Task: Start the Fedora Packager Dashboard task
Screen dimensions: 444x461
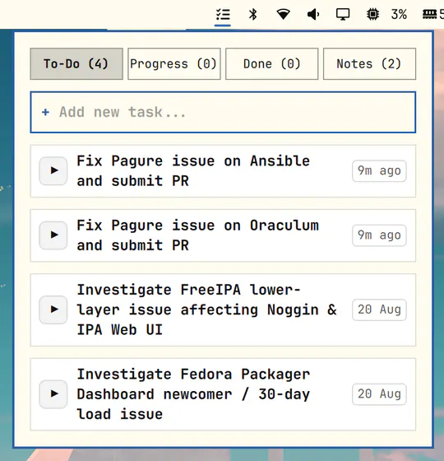Action: [x=53, y=394]
